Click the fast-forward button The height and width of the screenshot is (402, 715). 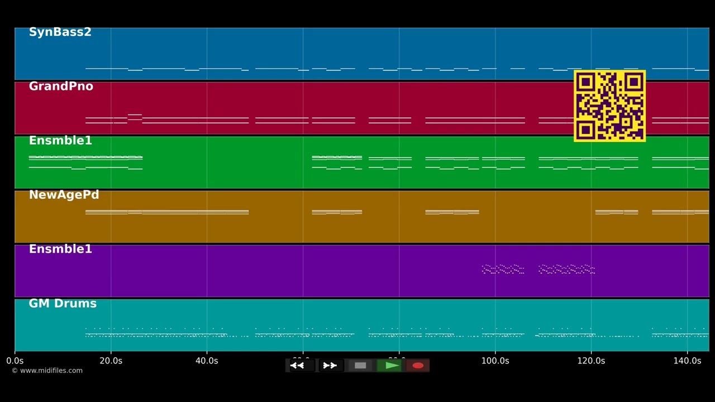point(330,366)
